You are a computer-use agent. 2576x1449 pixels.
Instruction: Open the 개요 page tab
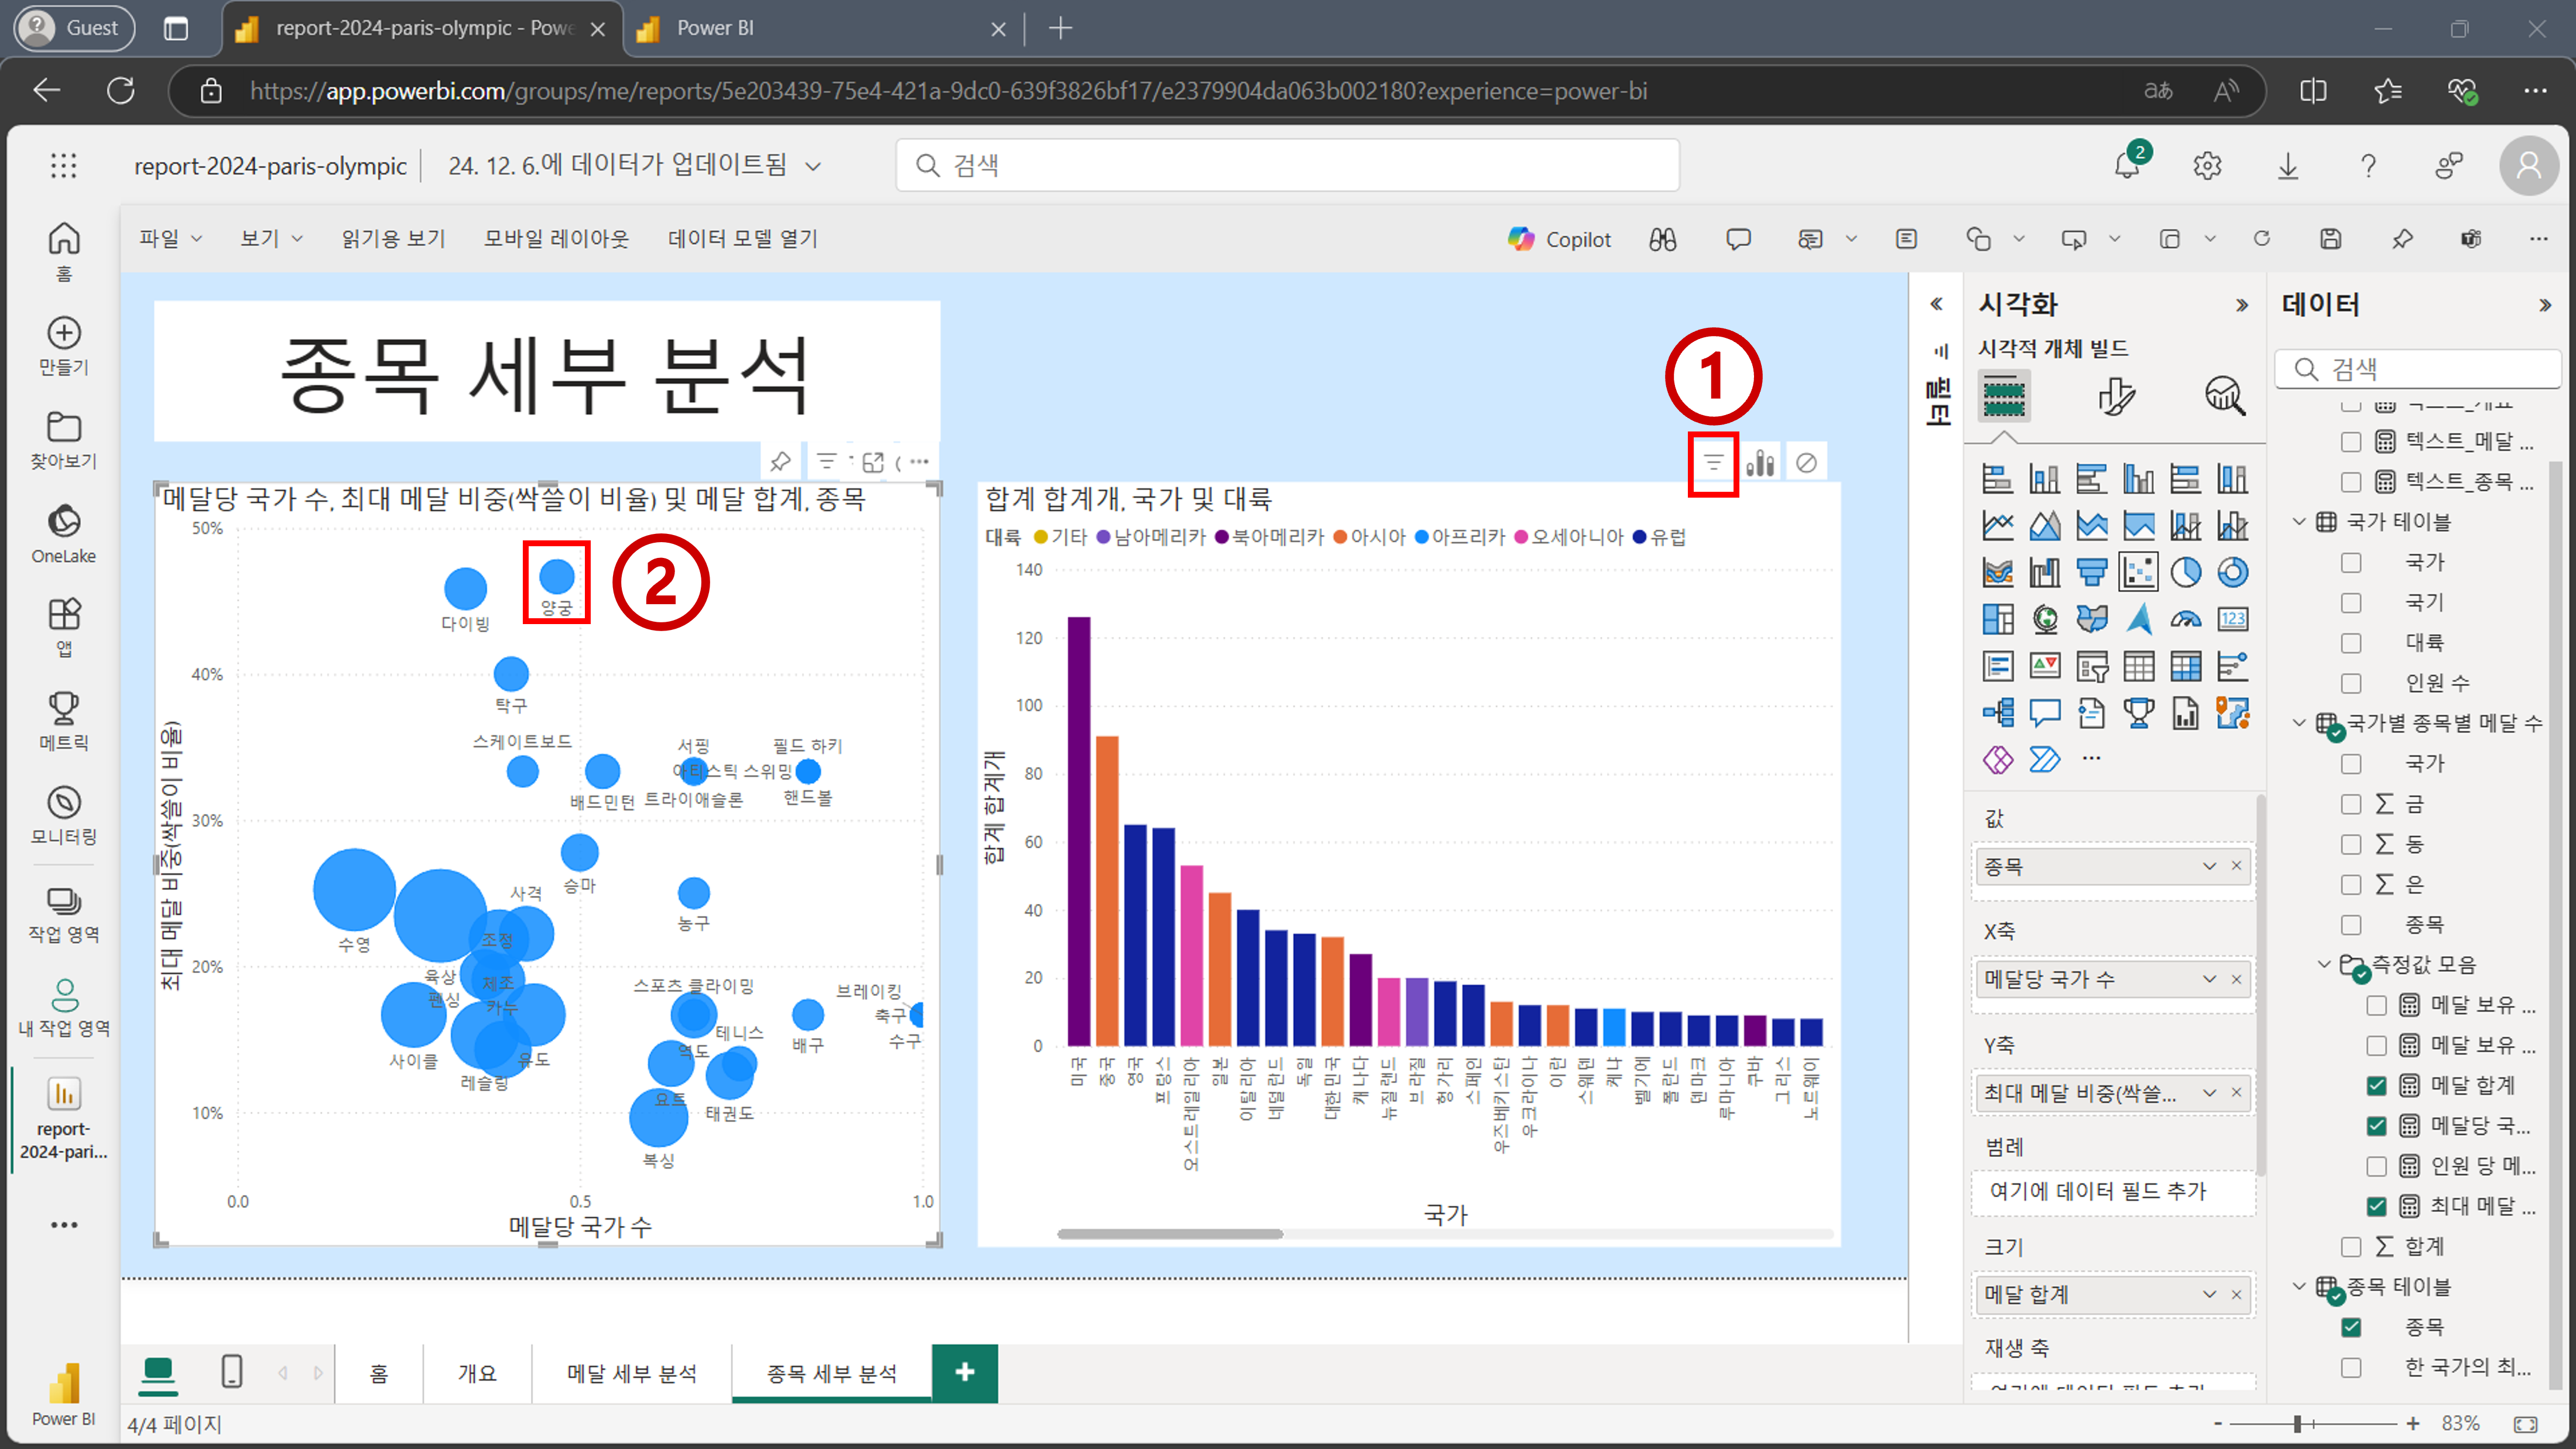click(477, 1373)
